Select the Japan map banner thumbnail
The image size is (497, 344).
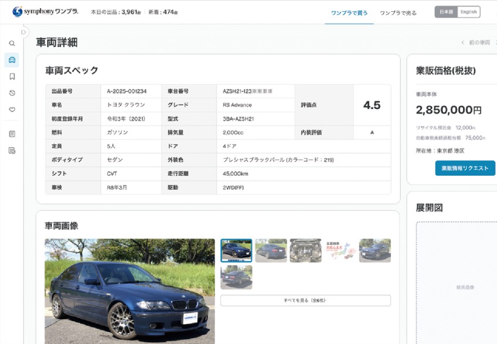pyautogui.click(x=340, y=250)
